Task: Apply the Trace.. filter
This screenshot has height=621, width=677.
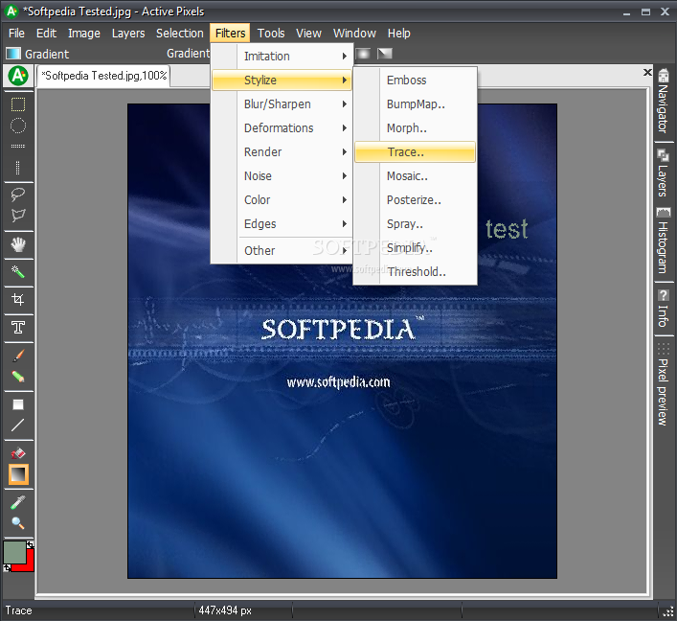Action: [x=415, y=152]
